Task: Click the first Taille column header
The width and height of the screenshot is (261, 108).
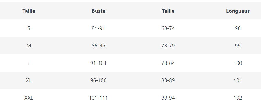Action: [x=29, y=11]
